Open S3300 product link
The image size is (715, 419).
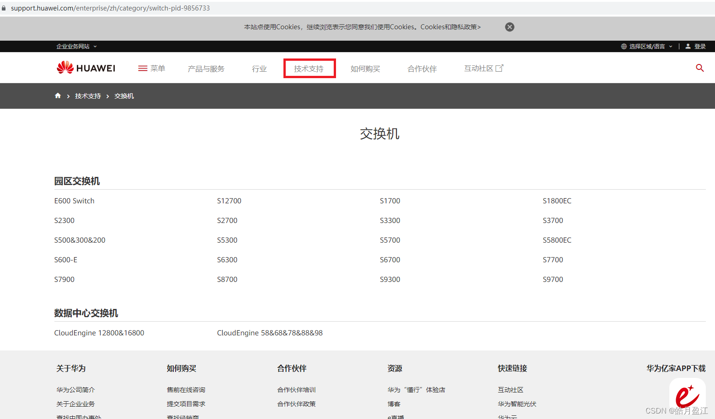coord(390,220)
